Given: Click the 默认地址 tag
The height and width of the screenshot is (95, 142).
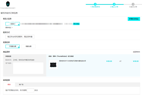Looking at the screenshot, I should click(x=76, y=24).
